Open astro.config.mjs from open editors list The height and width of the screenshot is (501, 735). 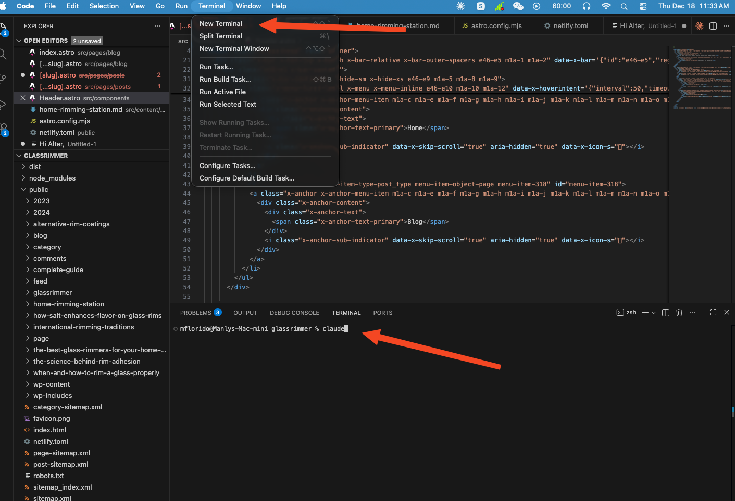point(92,121)
